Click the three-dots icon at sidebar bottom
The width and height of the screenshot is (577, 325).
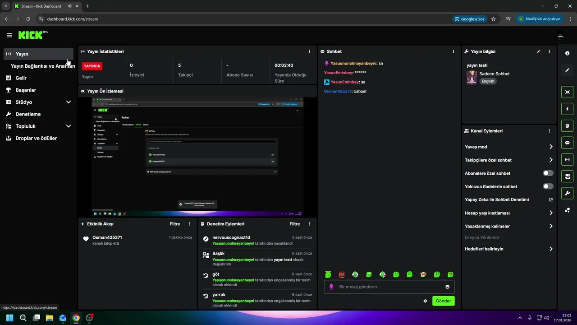(567, 210)
